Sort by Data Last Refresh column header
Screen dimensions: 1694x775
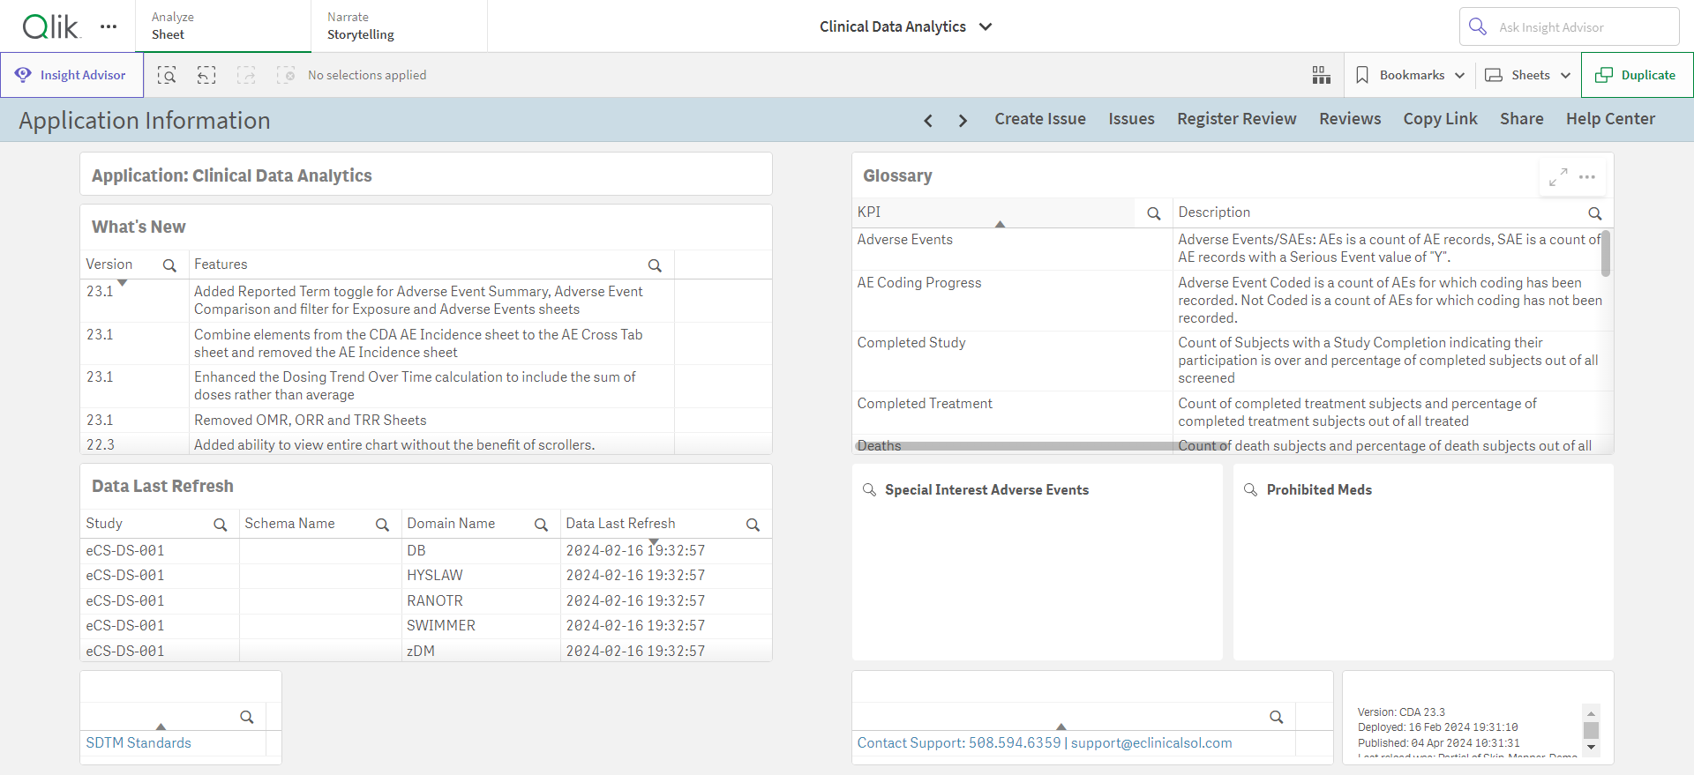pyautogui.click(x=620, y=524)
